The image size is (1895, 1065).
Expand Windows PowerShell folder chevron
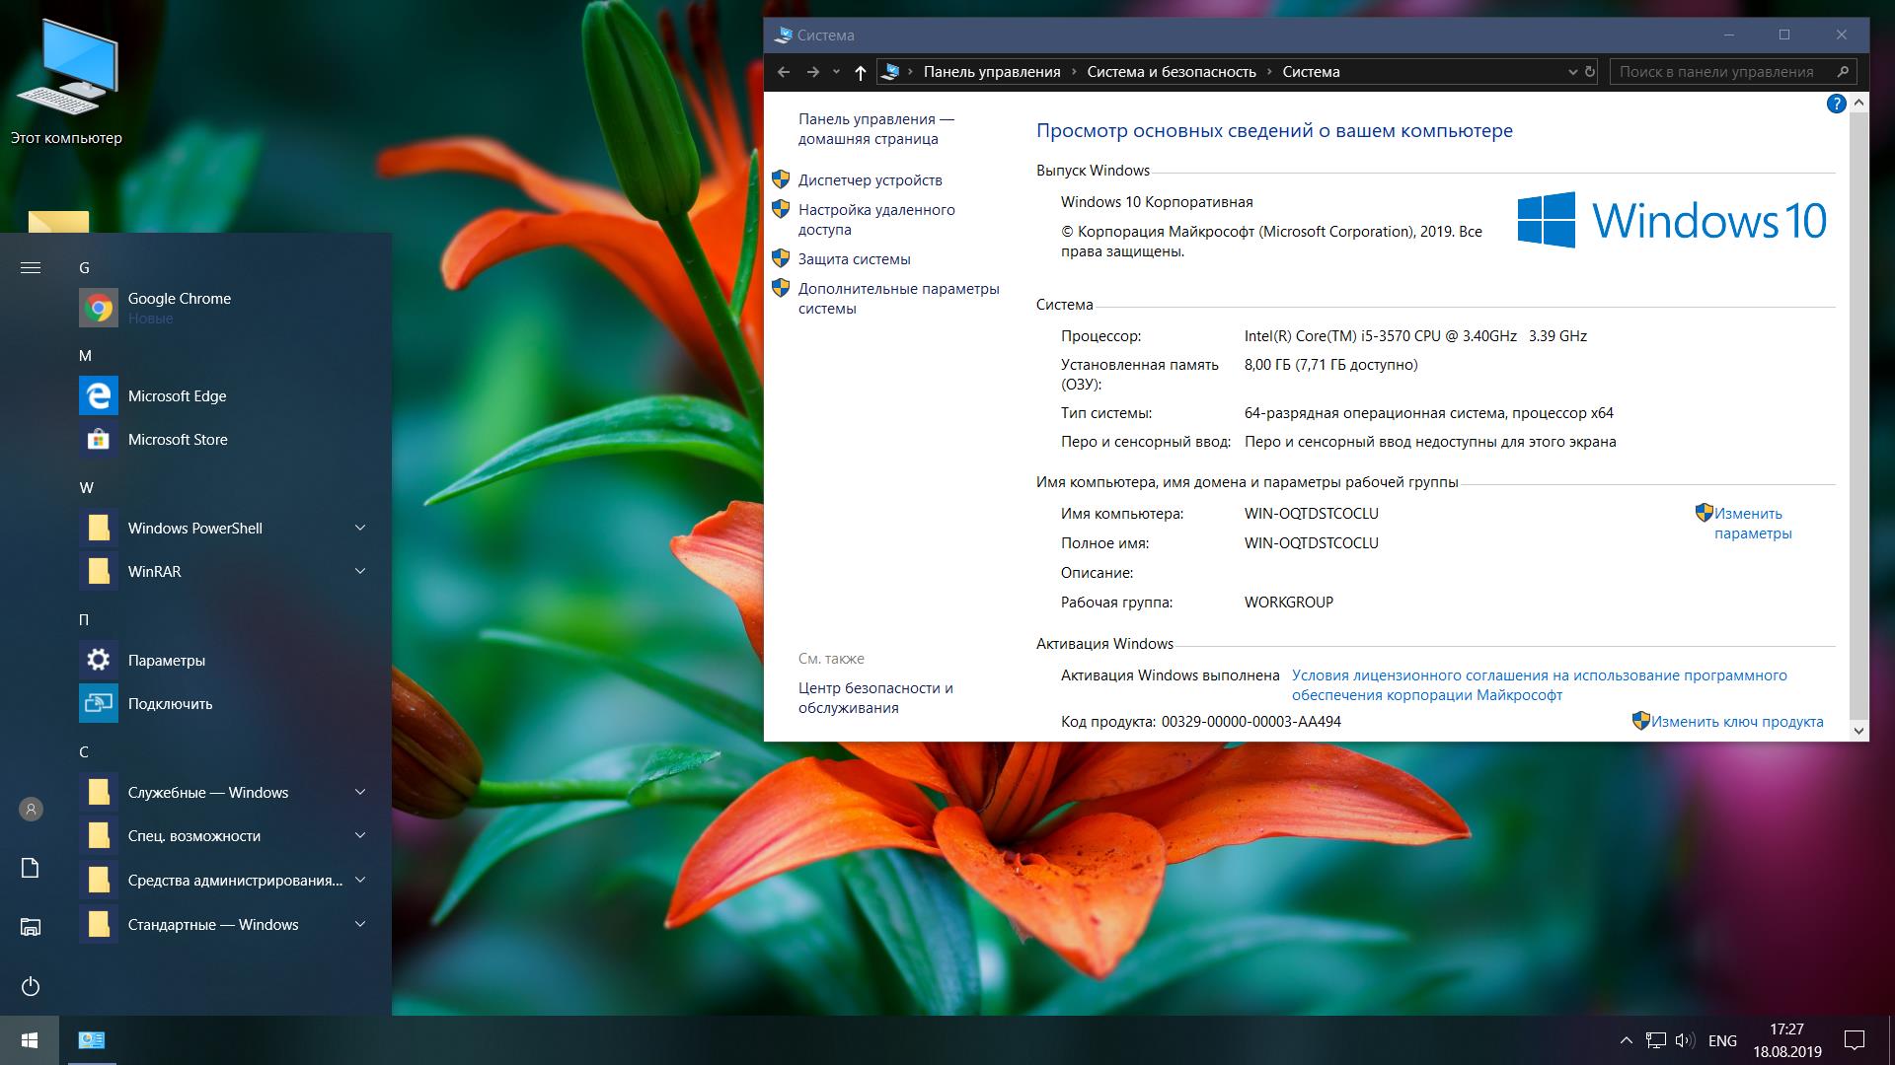[x=360, y=528]
